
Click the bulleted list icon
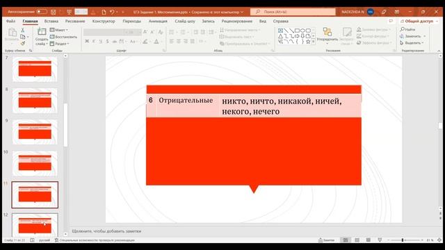coord(172,32)
